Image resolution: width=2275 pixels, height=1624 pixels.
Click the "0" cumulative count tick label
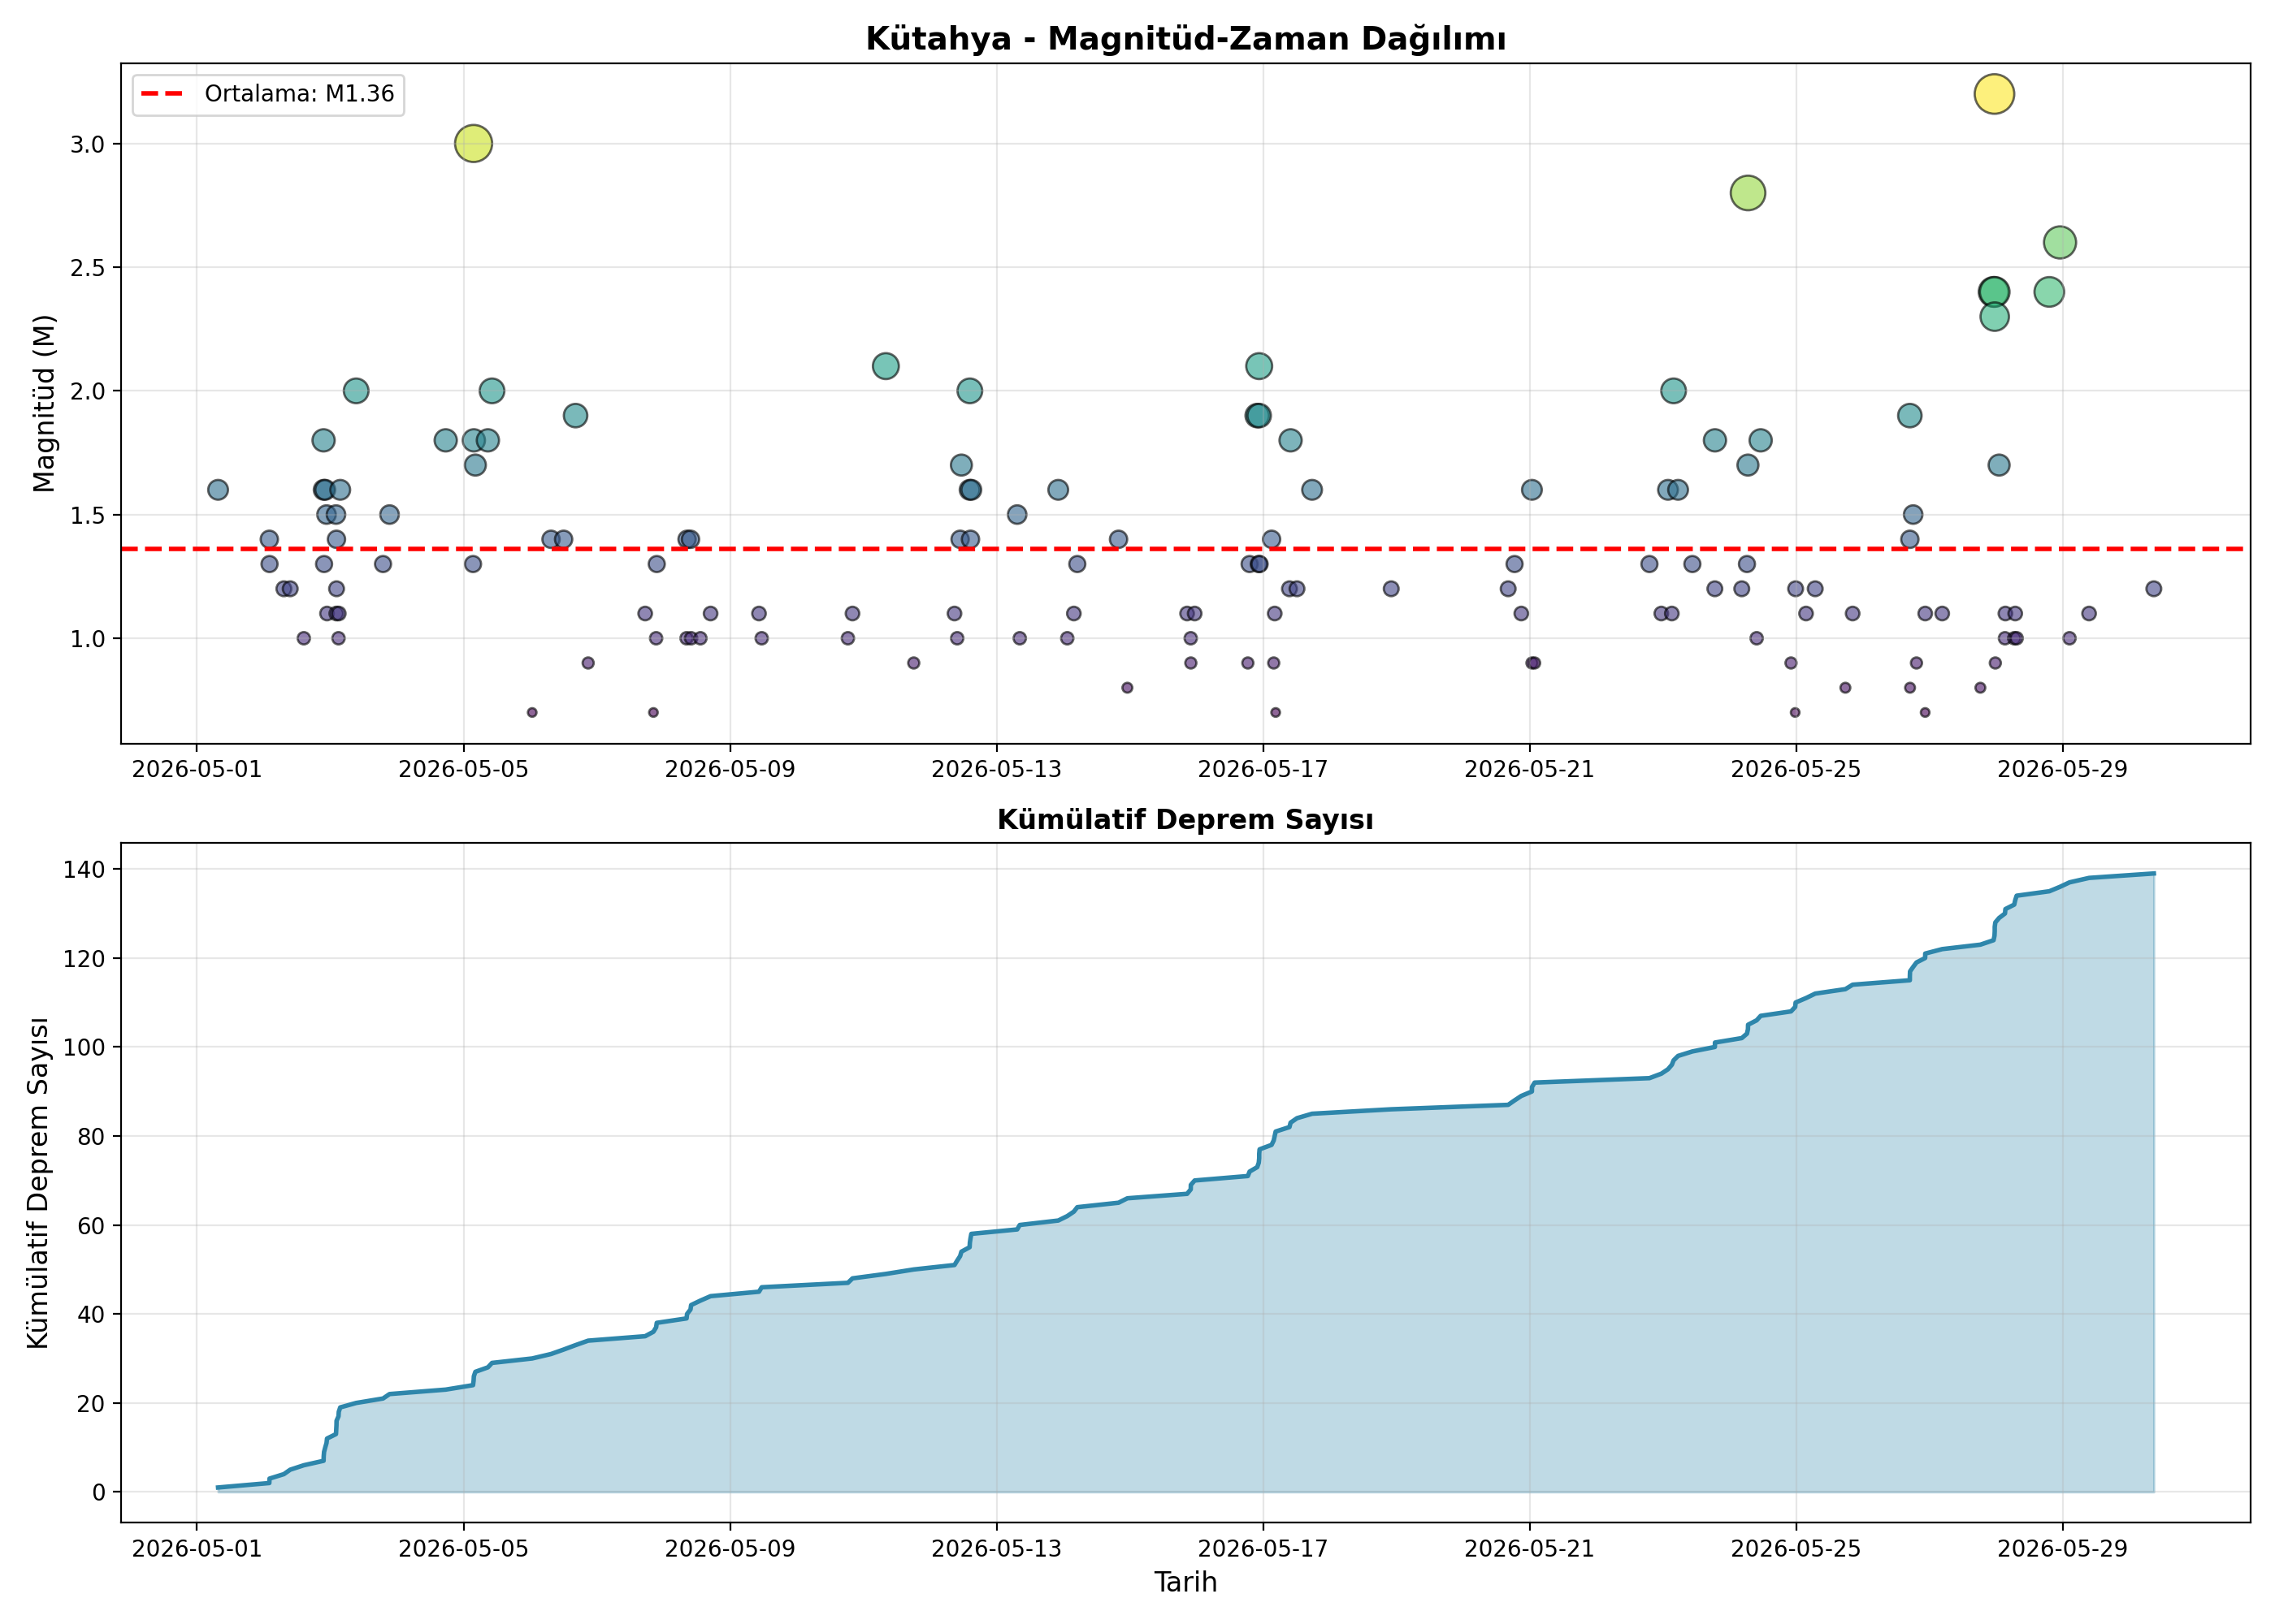(98, 1493)
